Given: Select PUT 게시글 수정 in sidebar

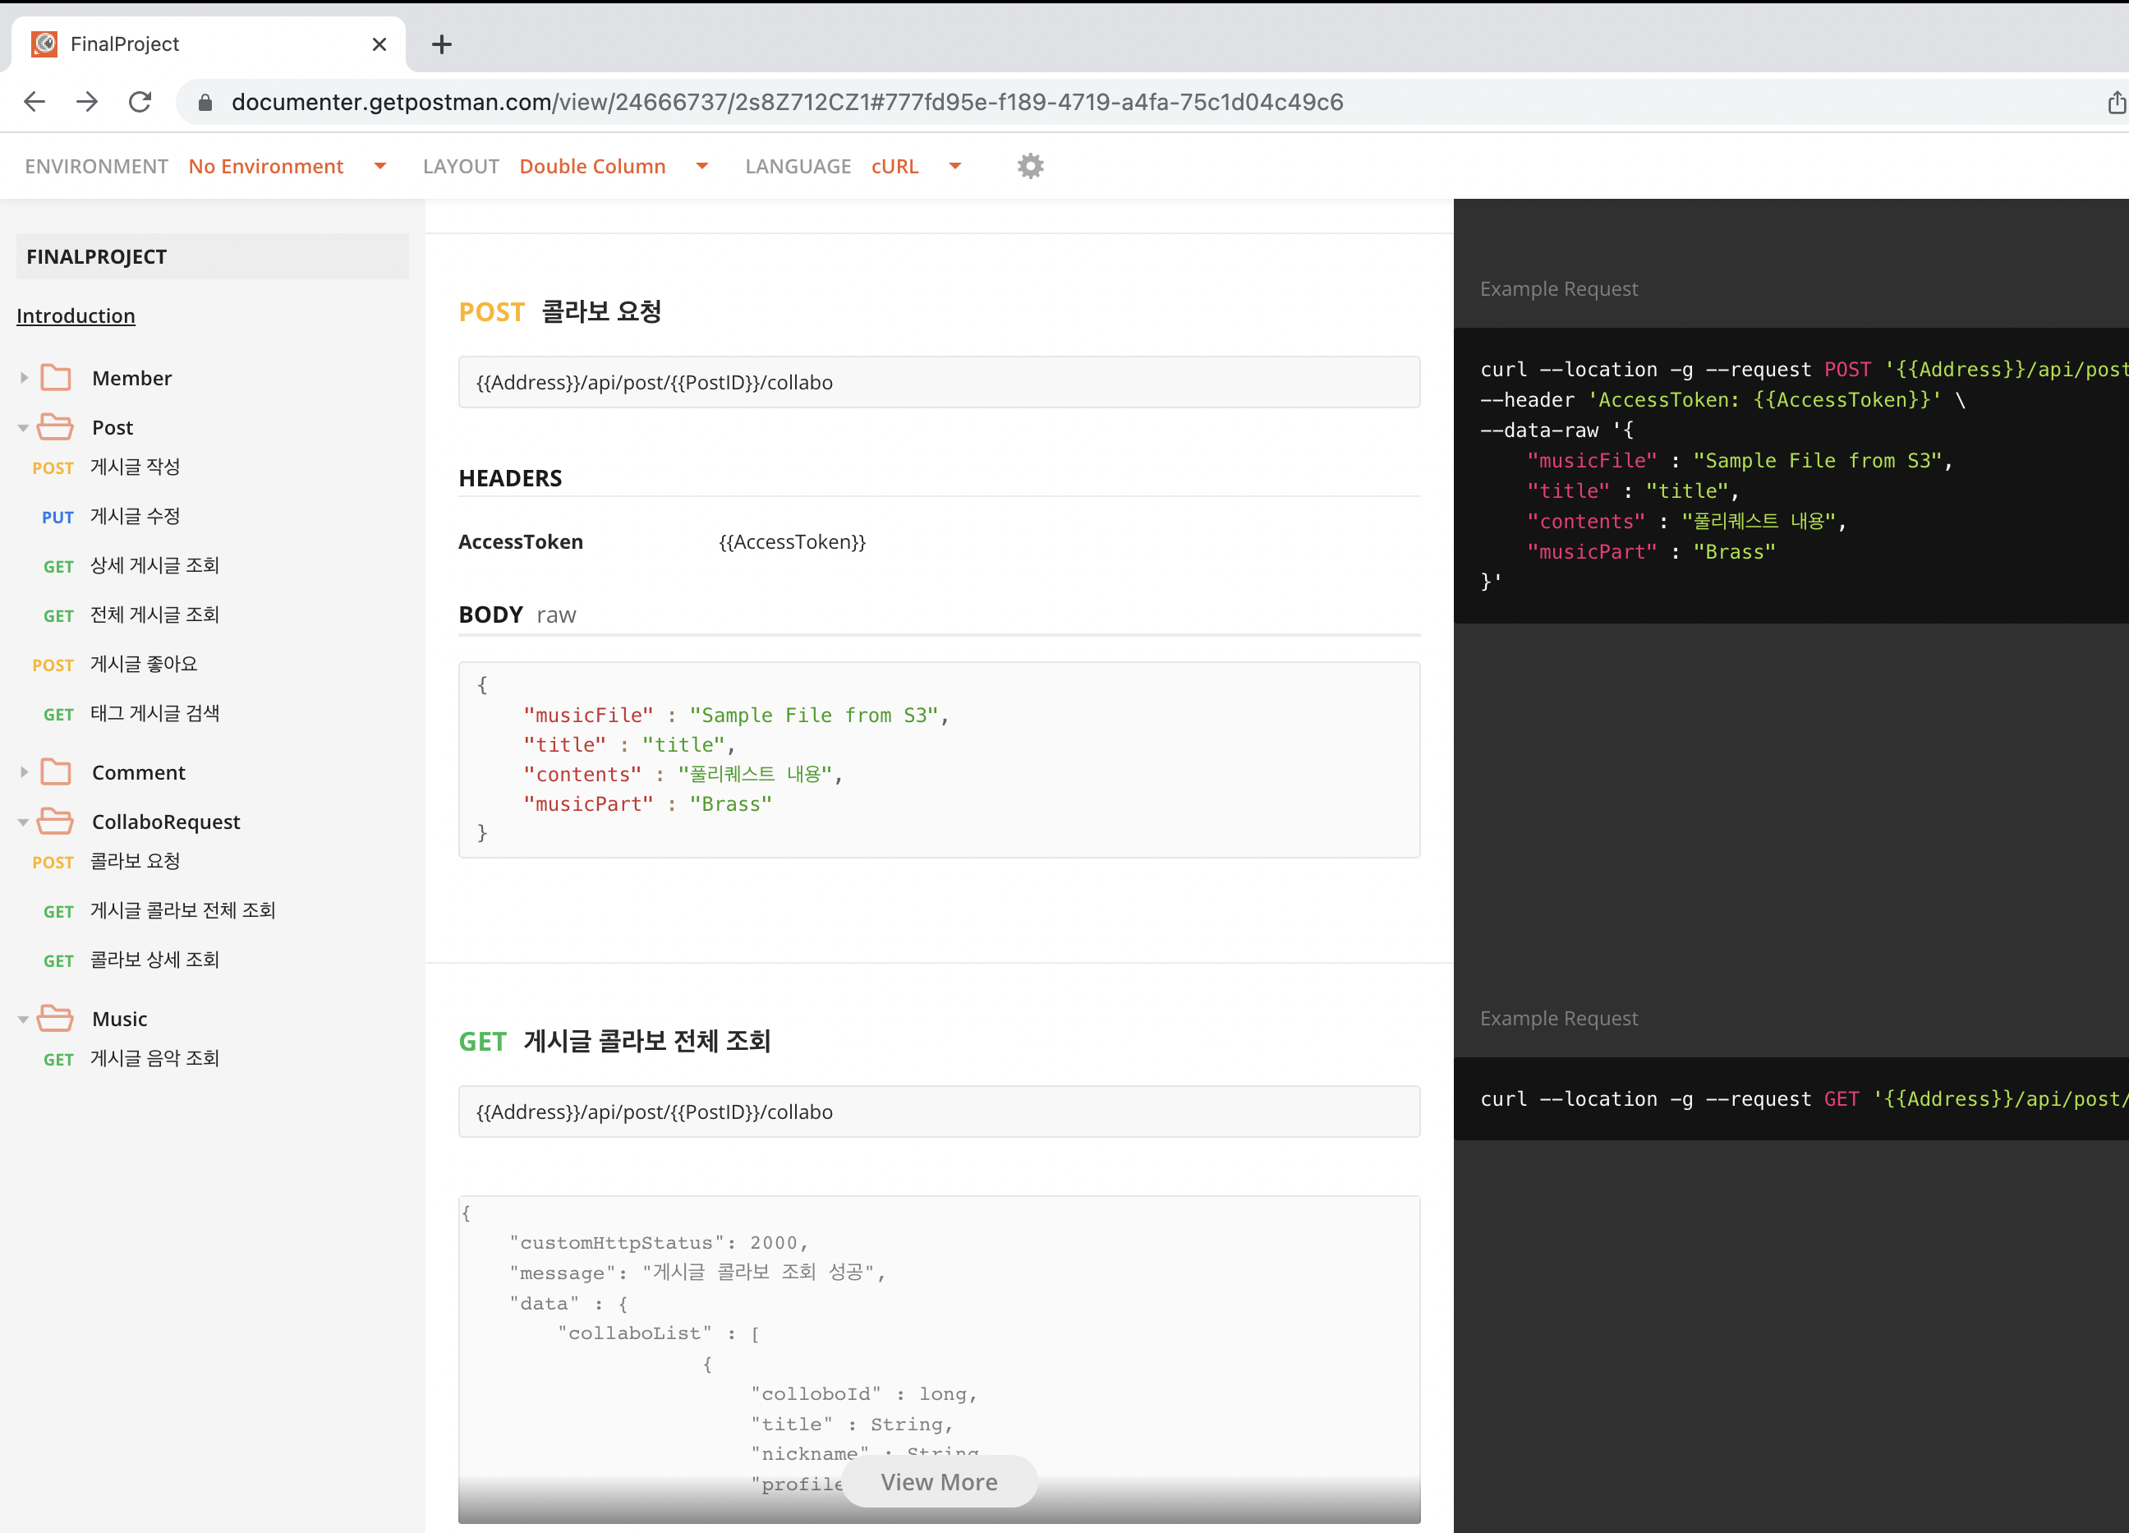Looking at the screenshot, I should 134,516.
